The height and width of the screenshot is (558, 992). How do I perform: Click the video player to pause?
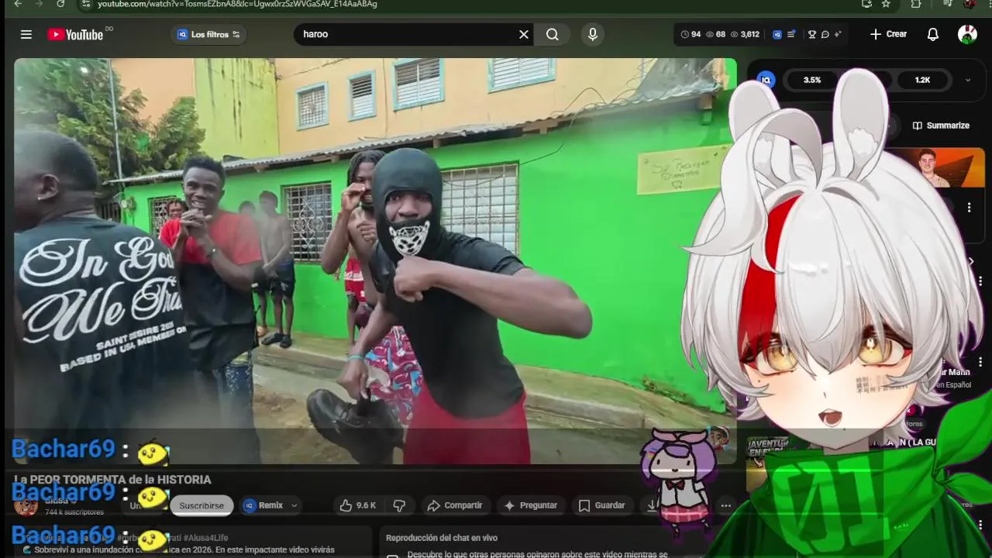pyautogui.click(x=375, y=261)
